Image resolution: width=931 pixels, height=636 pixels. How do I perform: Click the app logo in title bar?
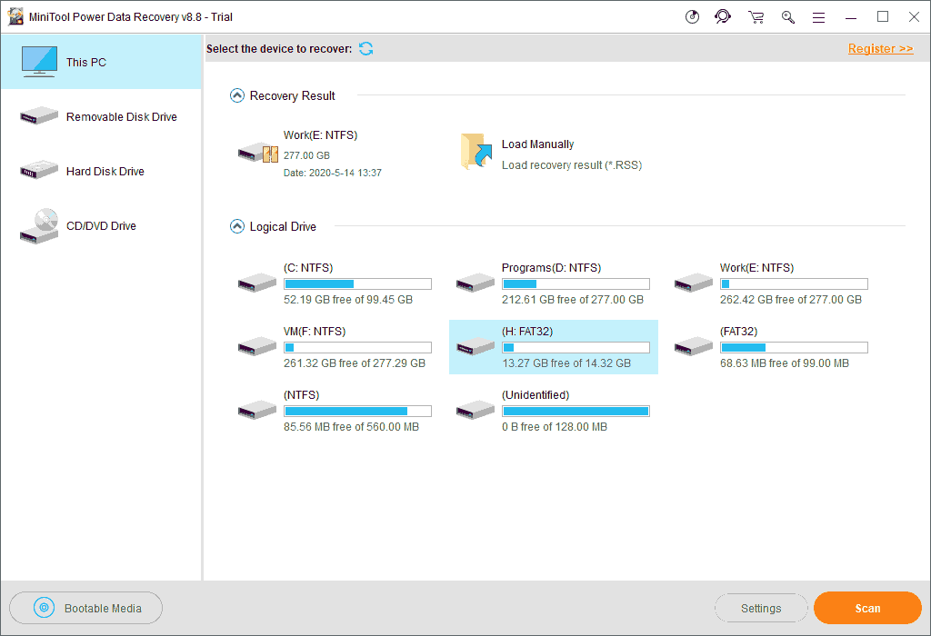coord(15,16)
